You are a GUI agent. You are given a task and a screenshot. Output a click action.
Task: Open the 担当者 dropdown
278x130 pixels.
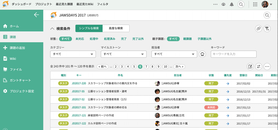pos(174,54)
